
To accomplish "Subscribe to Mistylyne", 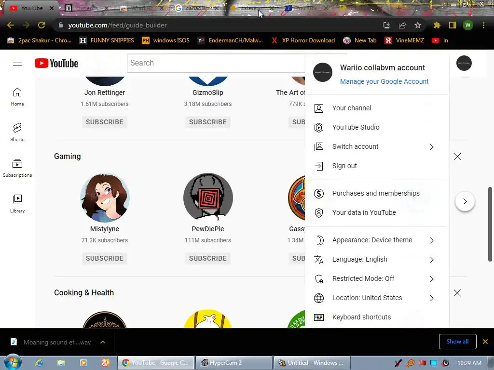I will (105, 258).
